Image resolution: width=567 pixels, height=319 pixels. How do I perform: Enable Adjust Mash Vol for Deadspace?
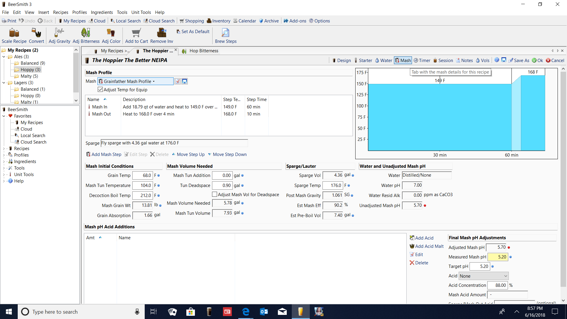coord(215,194)
